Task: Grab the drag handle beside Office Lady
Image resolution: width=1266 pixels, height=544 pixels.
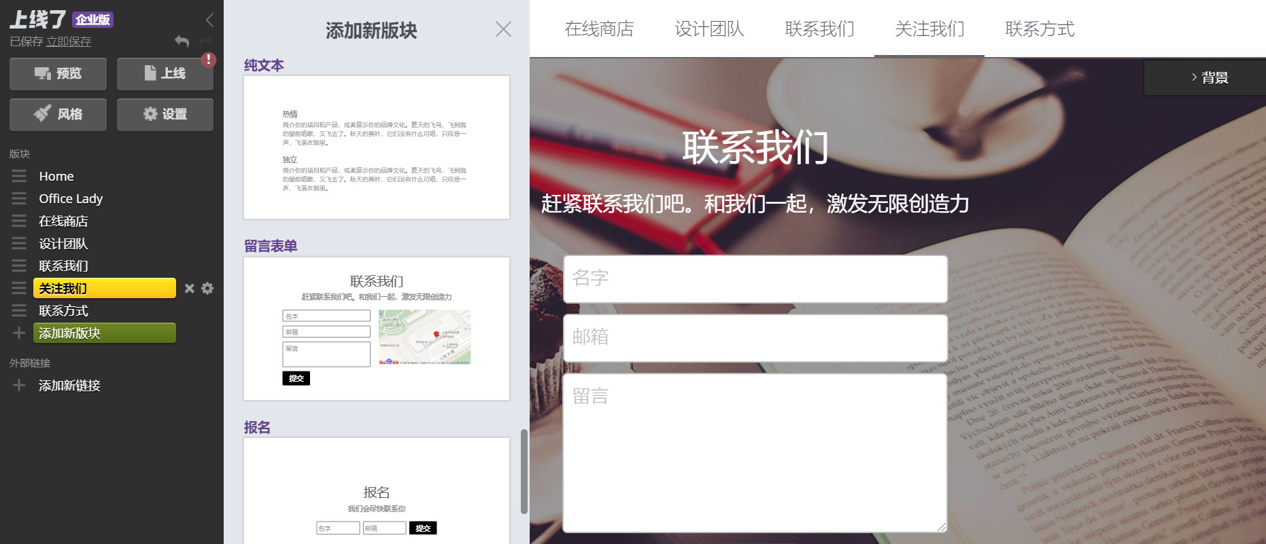Action: 19,198
